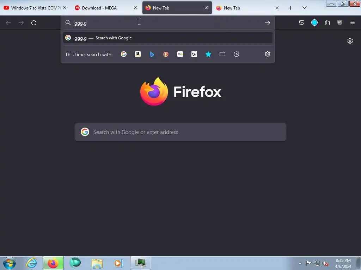
Task: Close the Windows 7 to Vista tab
Action: [x=65, y=8]
